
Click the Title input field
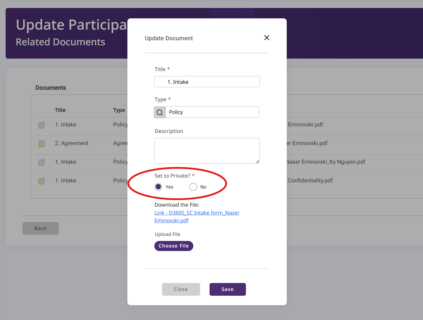(x=207, y=82)
